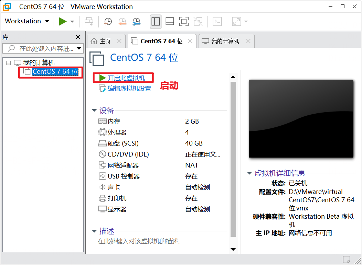
Task: Click the 40 GB disk size value
Action: (x=194, y=143)
